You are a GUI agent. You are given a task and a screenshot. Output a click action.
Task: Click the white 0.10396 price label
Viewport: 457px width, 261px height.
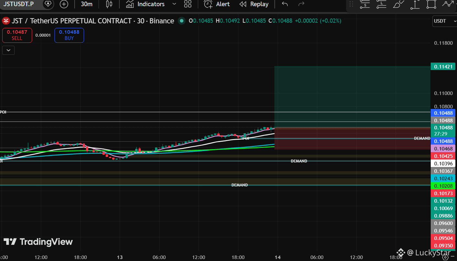point(443,164)
